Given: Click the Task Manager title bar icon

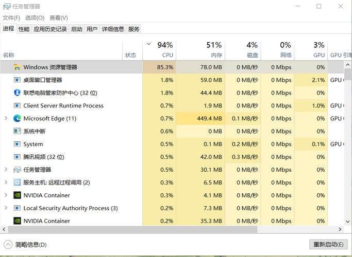Looking at the screenshot, I should point(7,7).
